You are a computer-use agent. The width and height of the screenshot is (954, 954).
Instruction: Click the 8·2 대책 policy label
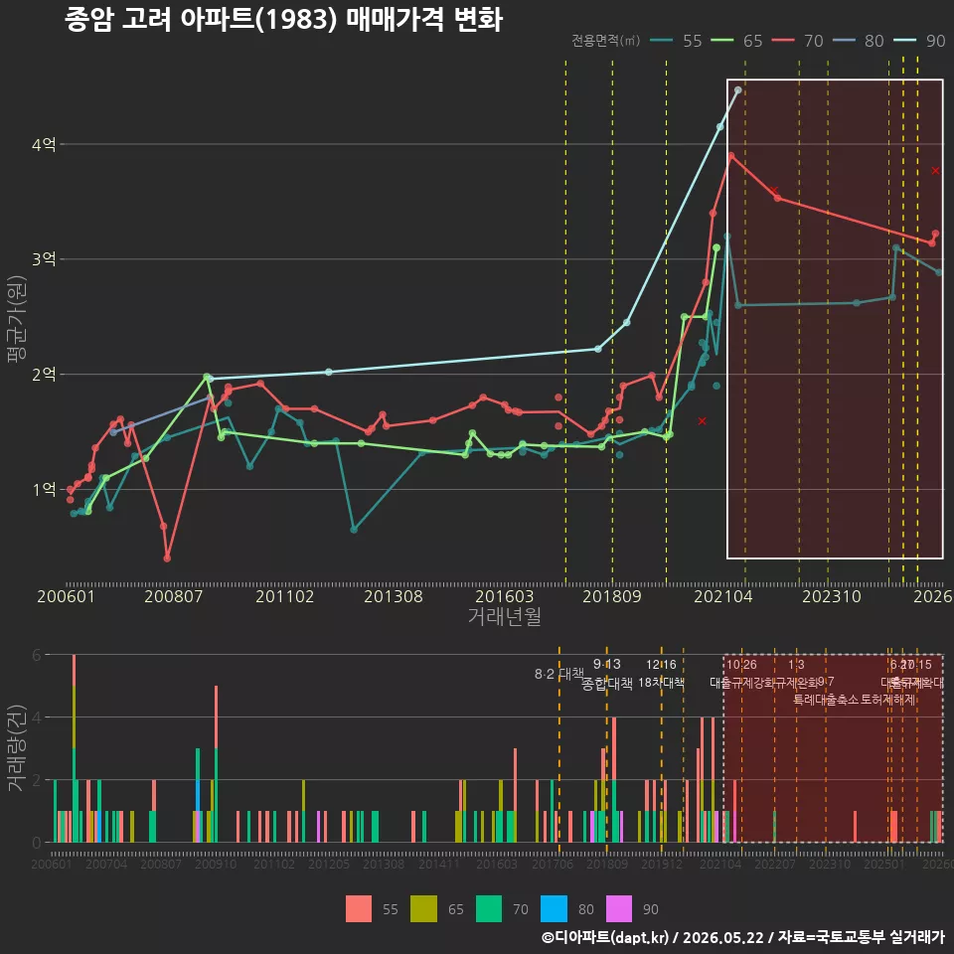point(558,674)
